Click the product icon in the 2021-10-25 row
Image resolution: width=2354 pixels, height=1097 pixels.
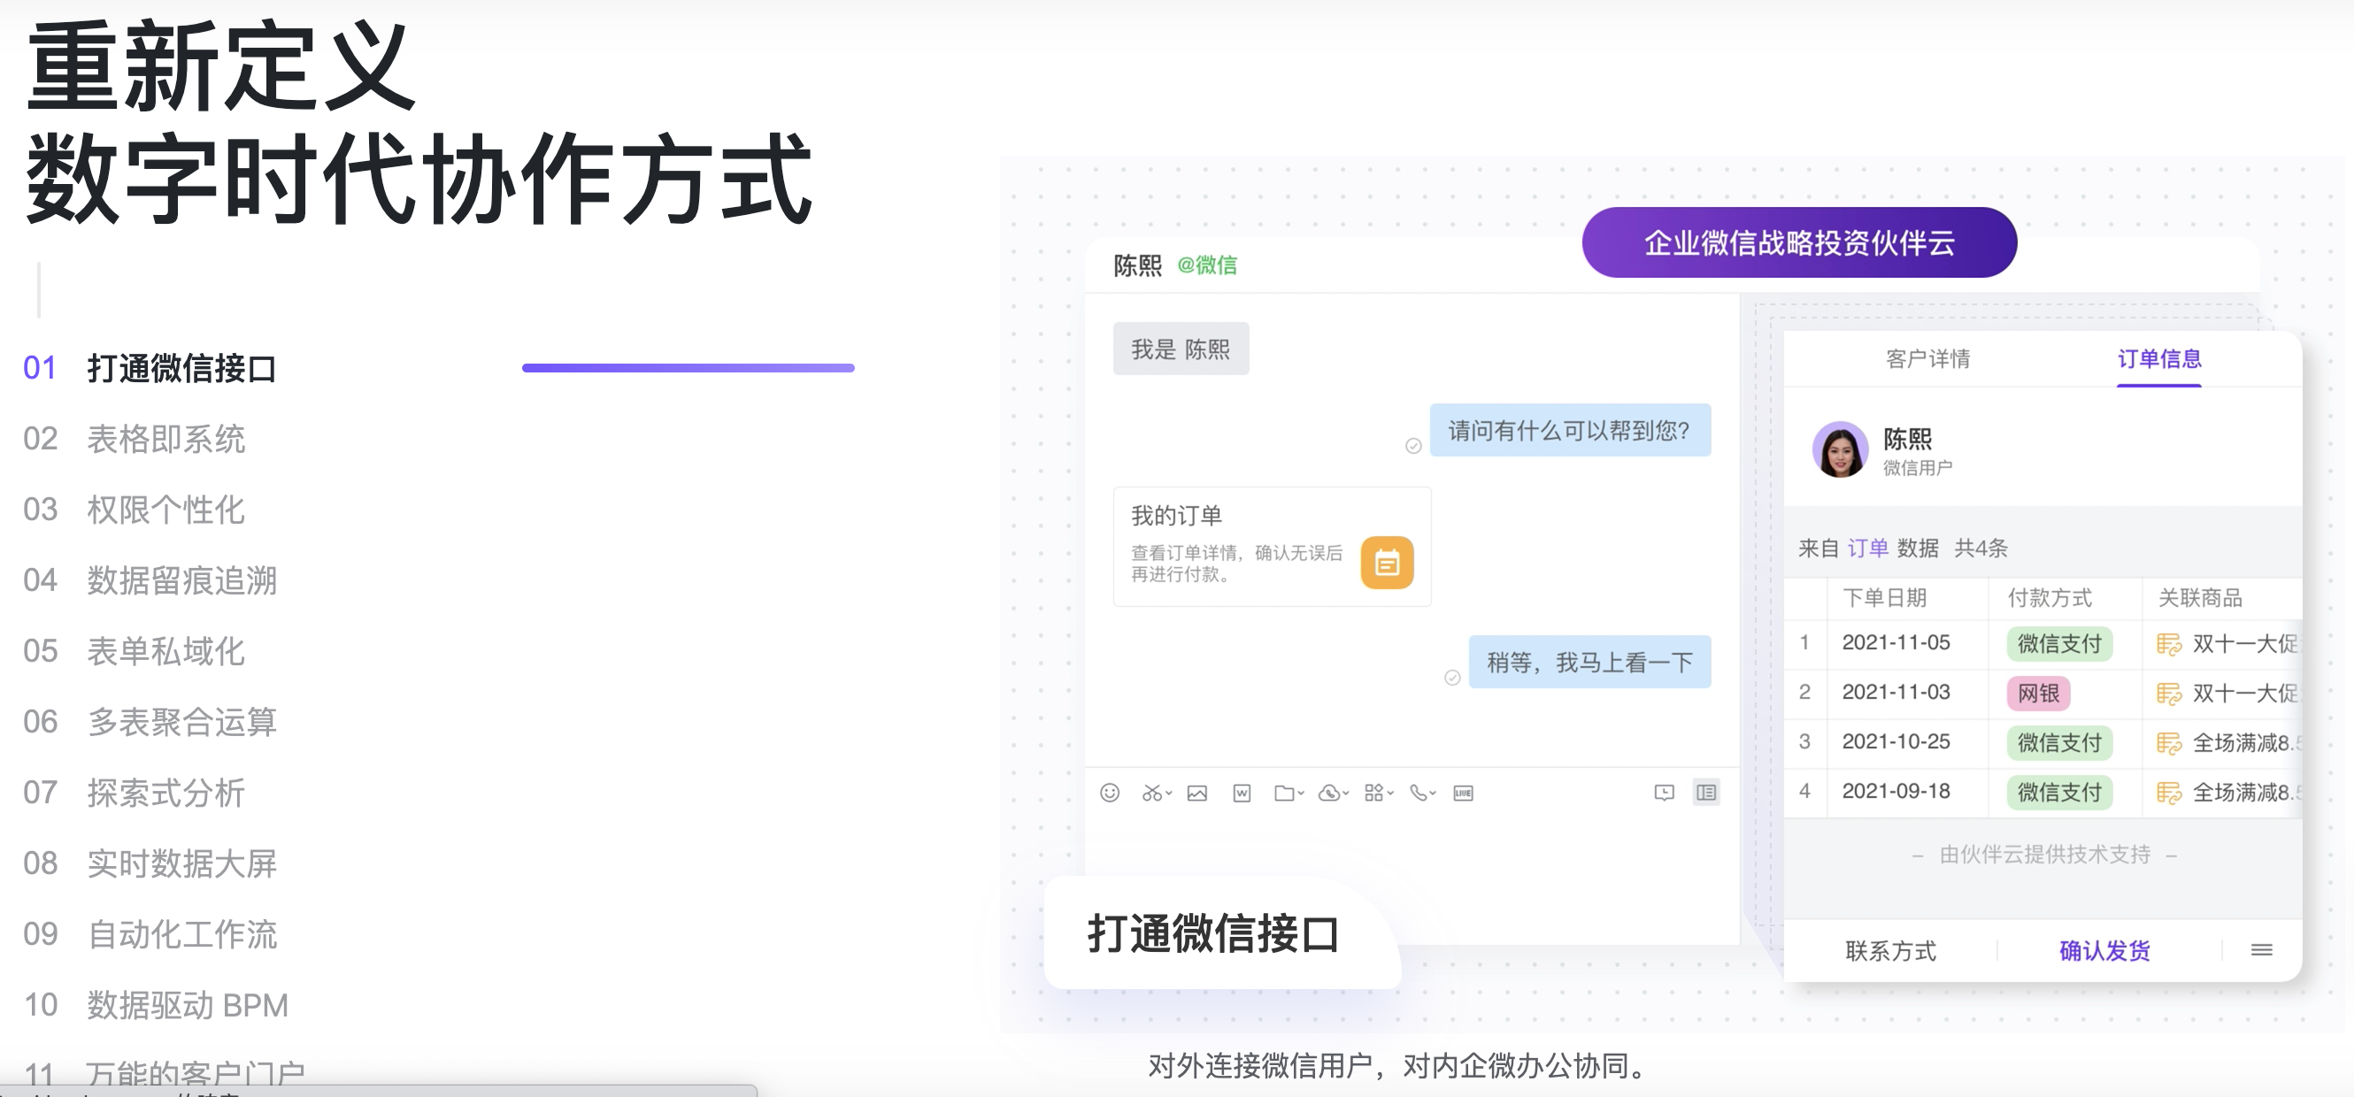click(x=2168, y=742)
